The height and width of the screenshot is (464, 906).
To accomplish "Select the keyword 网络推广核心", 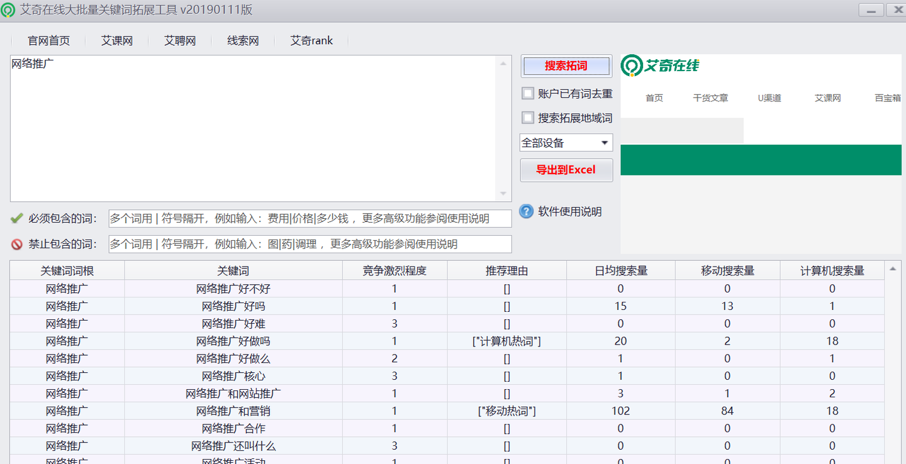I will [x=233, y=376].
